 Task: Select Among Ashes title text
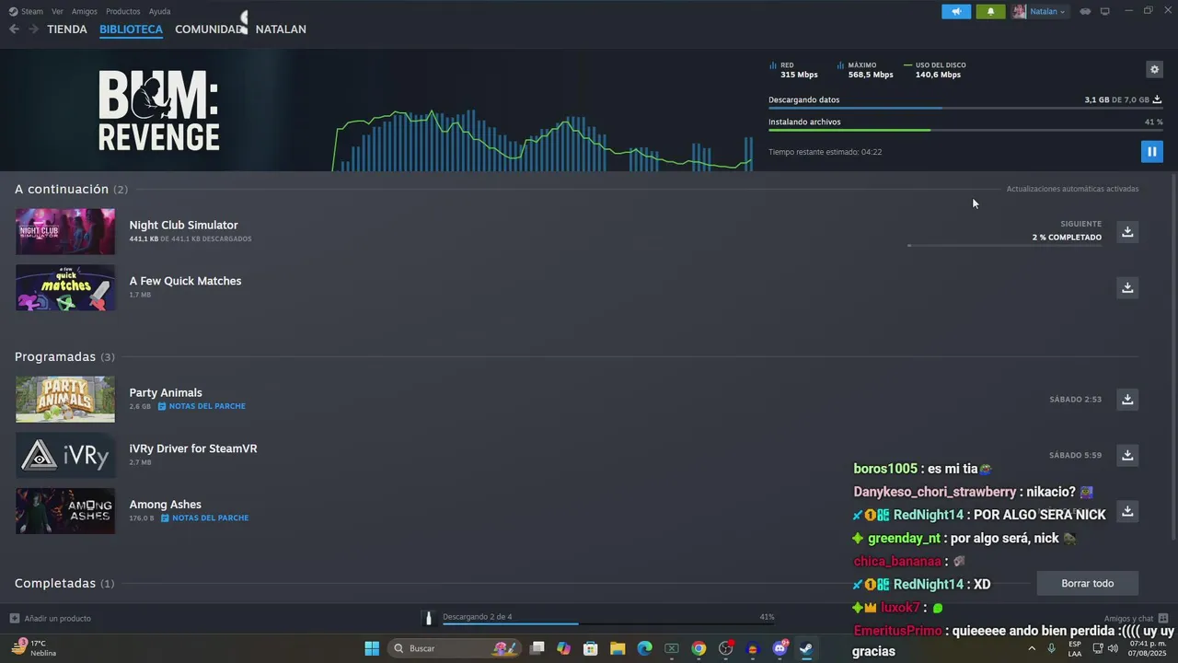pyautogui.click(x=165, y=505)
